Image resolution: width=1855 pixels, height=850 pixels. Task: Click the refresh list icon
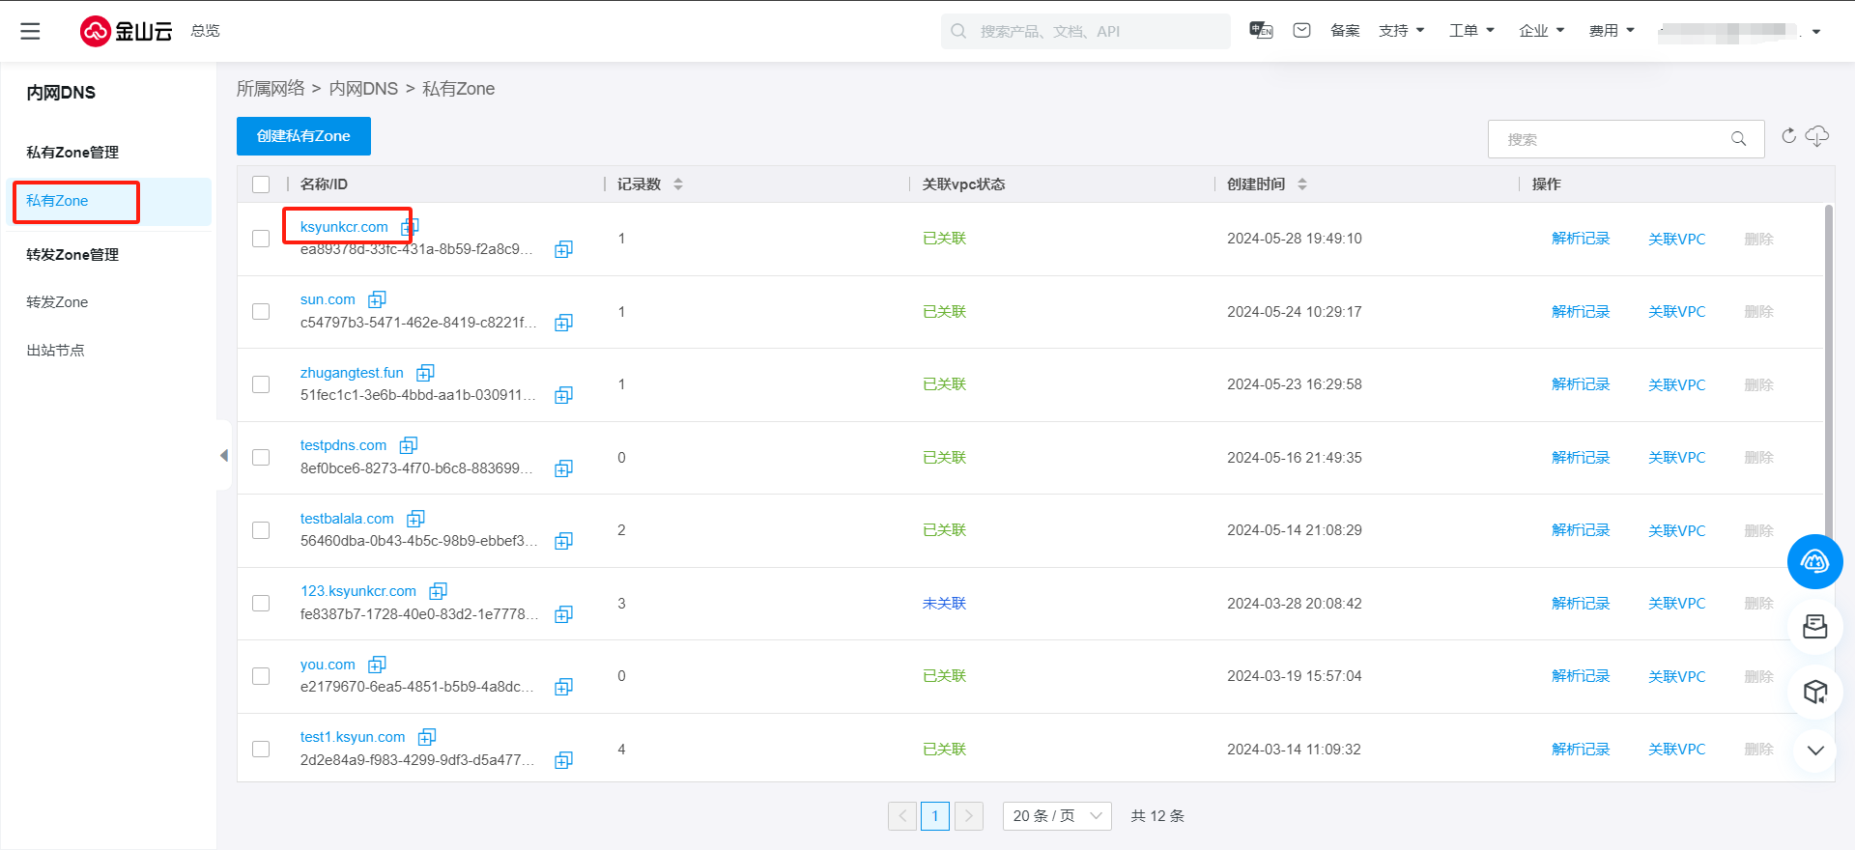(1788, 136)
